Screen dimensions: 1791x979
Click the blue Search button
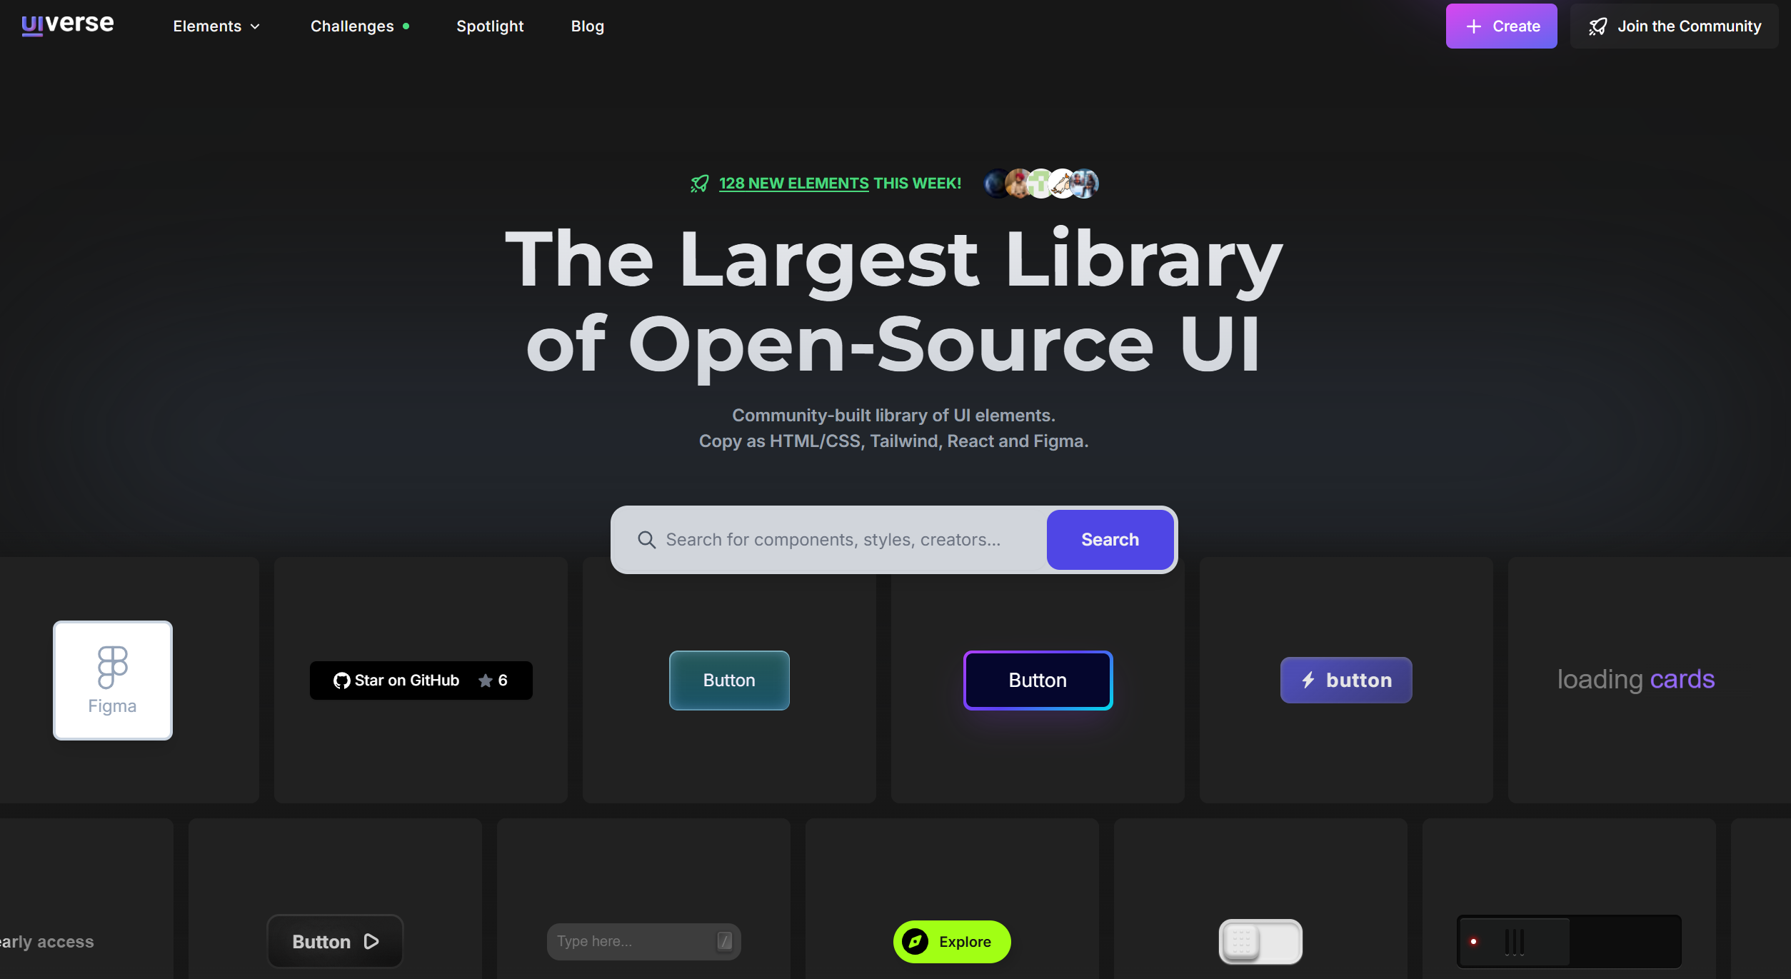(1109, 540)
